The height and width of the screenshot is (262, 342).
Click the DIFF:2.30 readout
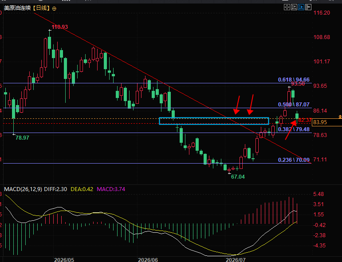click(55, 189)
